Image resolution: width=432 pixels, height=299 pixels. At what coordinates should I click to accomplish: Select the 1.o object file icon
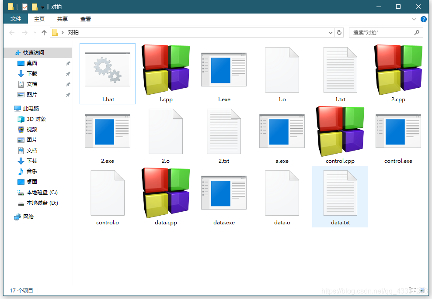(x=282, y=69)
